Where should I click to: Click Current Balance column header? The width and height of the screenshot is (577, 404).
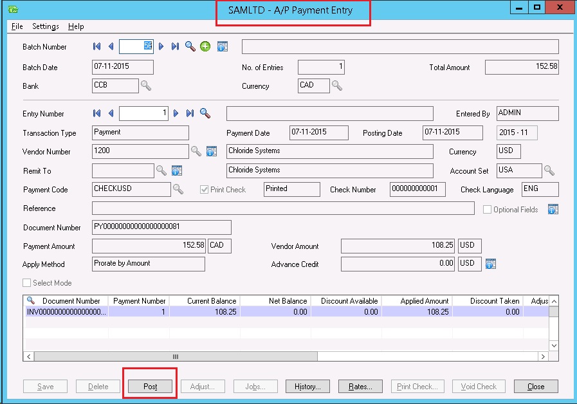point(205,300)
